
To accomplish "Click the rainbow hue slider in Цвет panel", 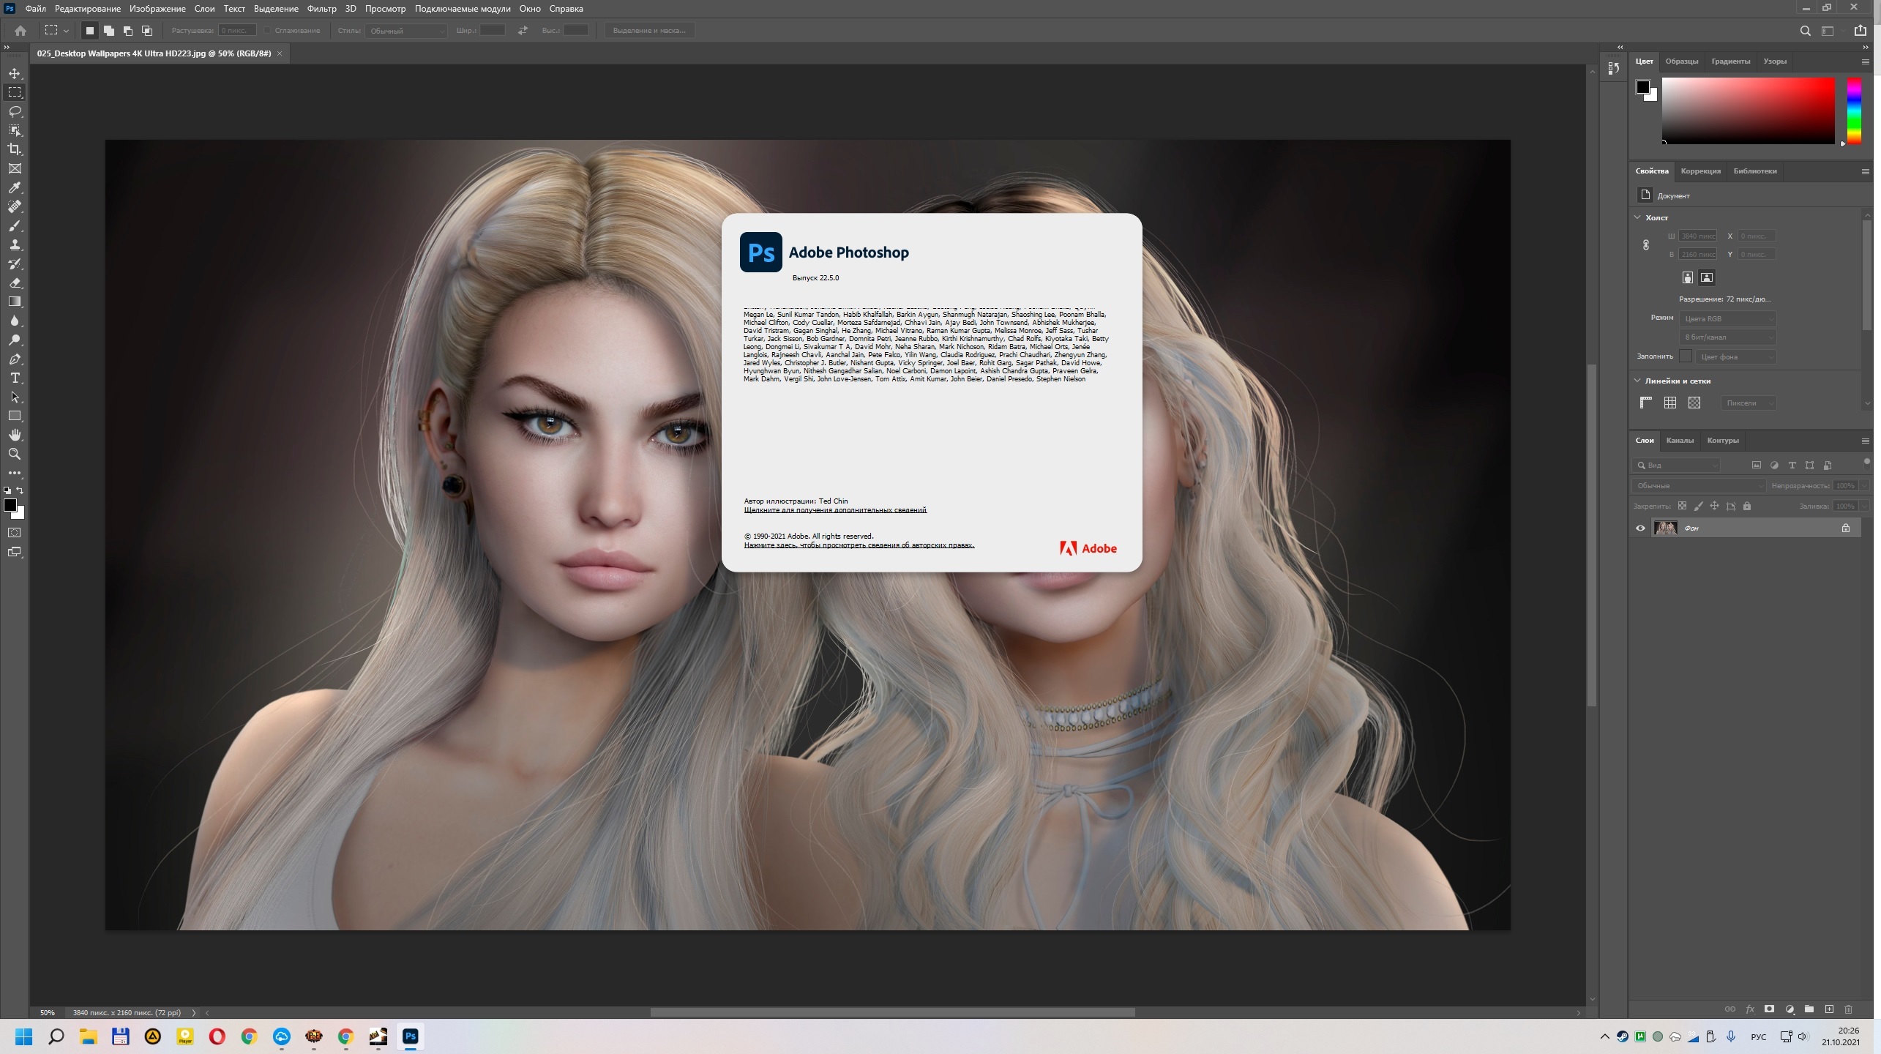I will tap(1854, 111).
